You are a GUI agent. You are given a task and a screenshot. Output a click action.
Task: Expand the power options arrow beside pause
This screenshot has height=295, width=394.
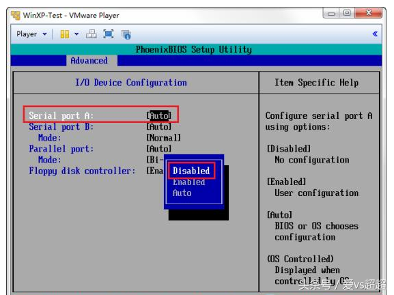(76, 34)
